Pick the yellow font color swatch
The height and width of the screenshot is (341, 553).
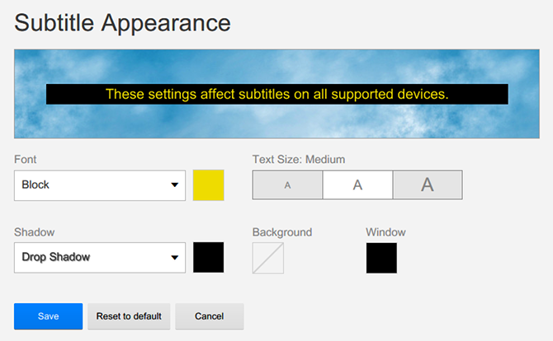point(209,185)
